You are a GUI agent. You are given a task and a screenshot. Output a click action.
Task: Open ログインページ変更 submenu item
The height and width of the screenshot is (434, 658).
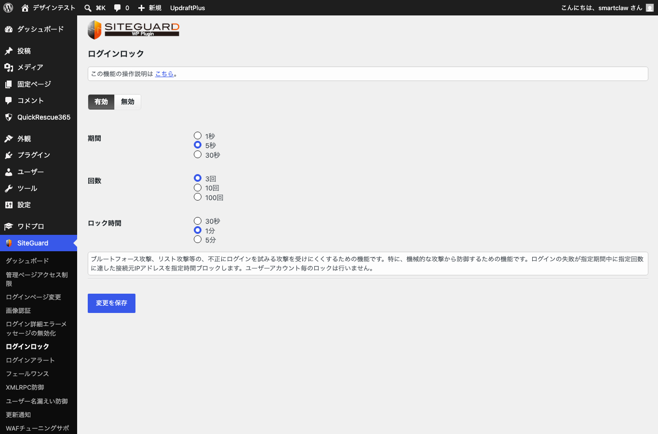33,297
